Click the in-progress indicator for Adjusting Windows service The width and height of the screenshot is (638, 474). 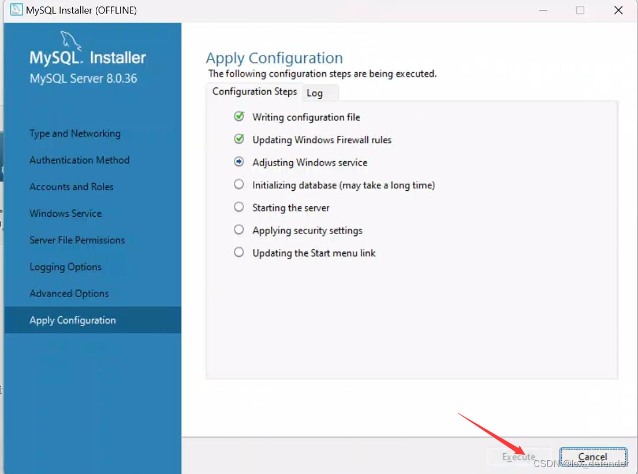coord(239,162)
